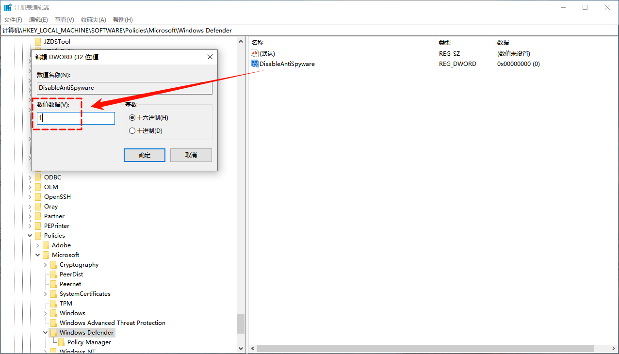The width and height of the screenshot is (619, 354).
Task: Collapse the Policies tree node
Action: point(30,235)
